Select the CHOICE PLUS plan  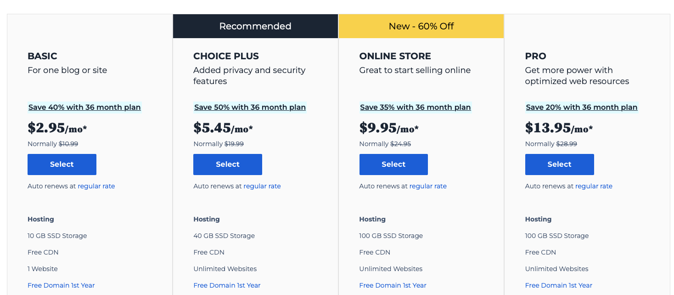(x=228, y=165)
